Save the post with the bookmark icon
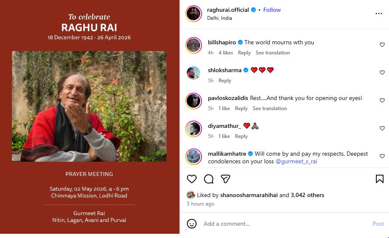389x238 pixels. [x=379, y=179]
